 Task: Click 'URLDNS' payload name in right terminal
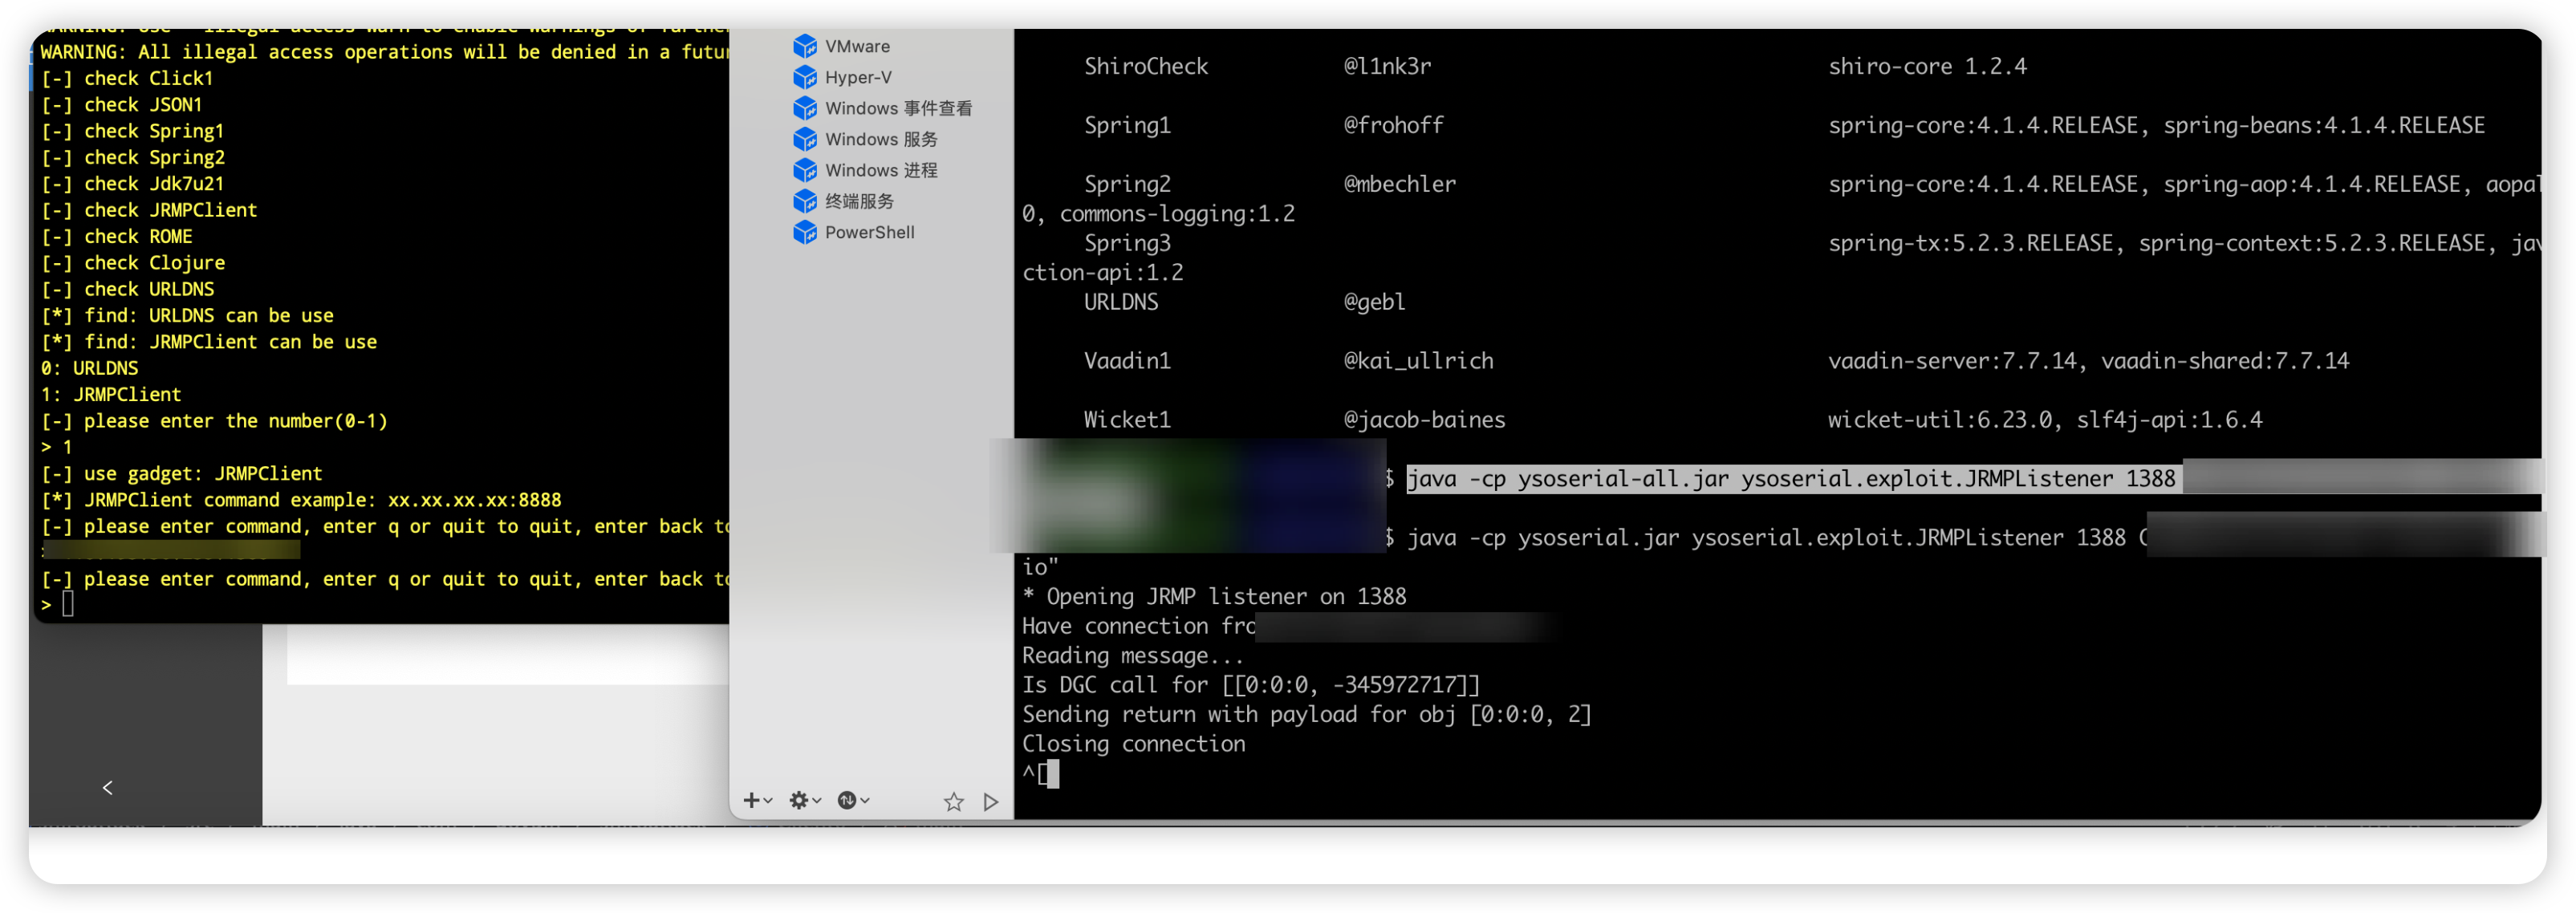[1121, 302]
